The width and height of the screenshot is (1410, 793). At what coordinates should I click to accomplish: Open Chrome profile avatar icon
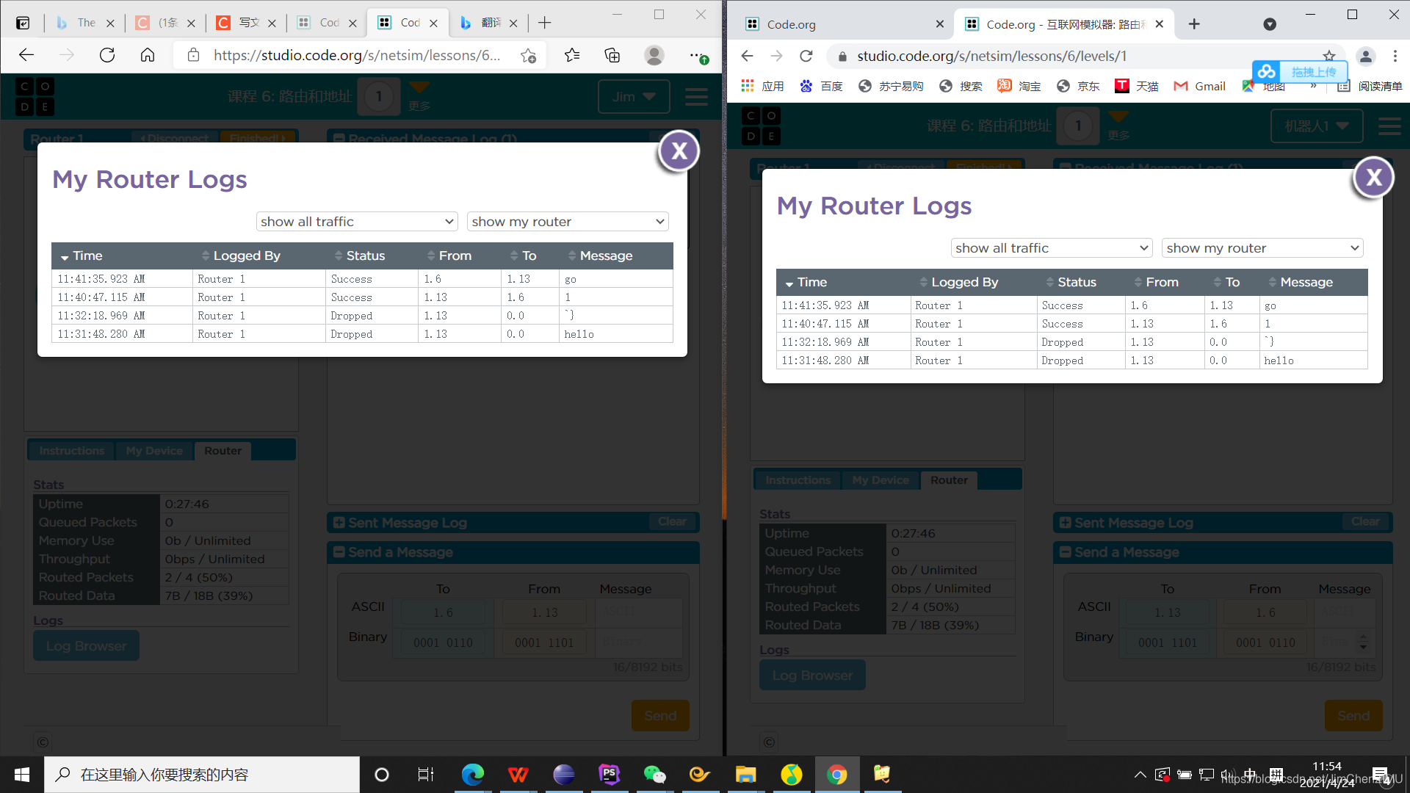pos(1365,56)
